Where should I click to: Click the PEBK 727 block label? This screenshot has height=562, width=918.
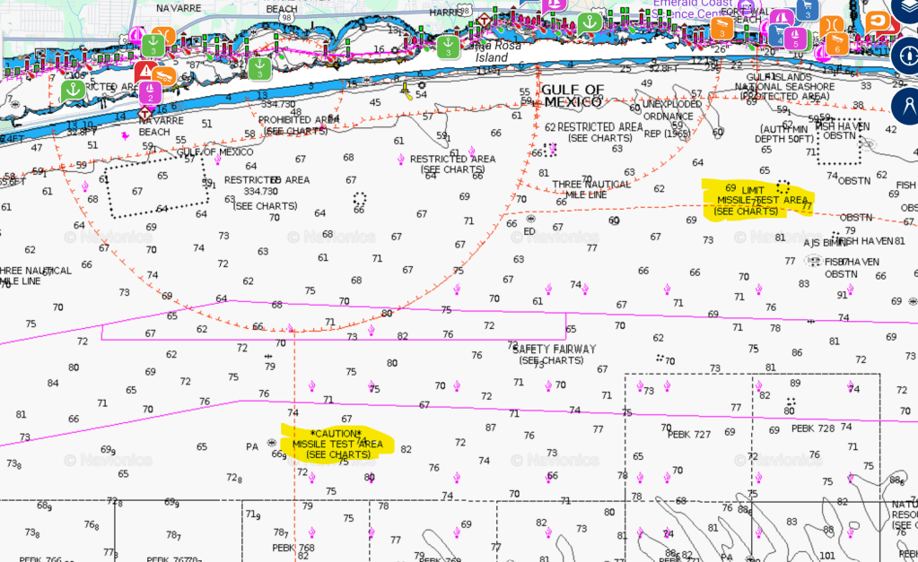click(689, 434)
